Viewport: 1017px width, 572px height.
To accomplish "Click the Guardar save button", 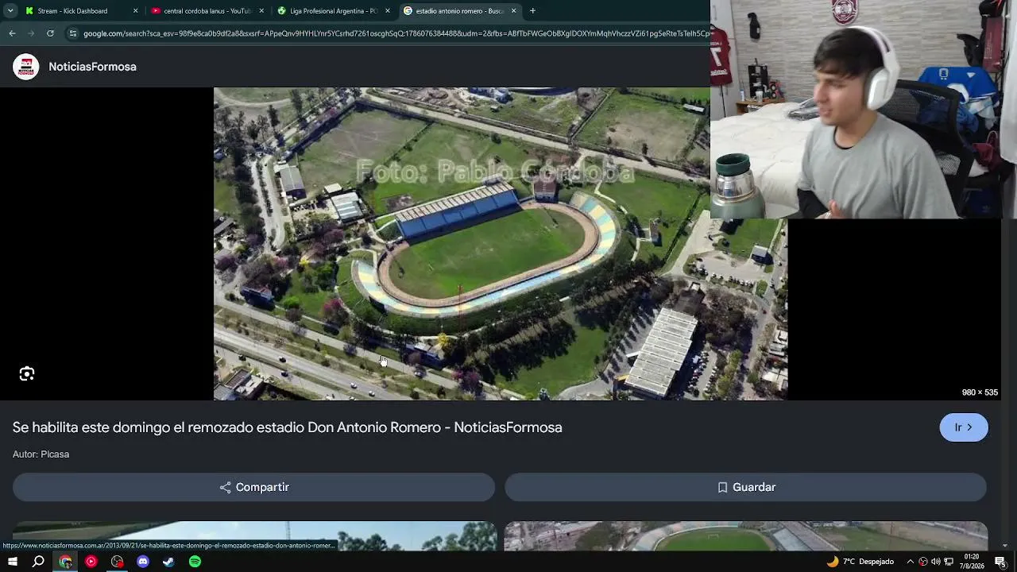I will pyautogui.click(x=746, y=487).
